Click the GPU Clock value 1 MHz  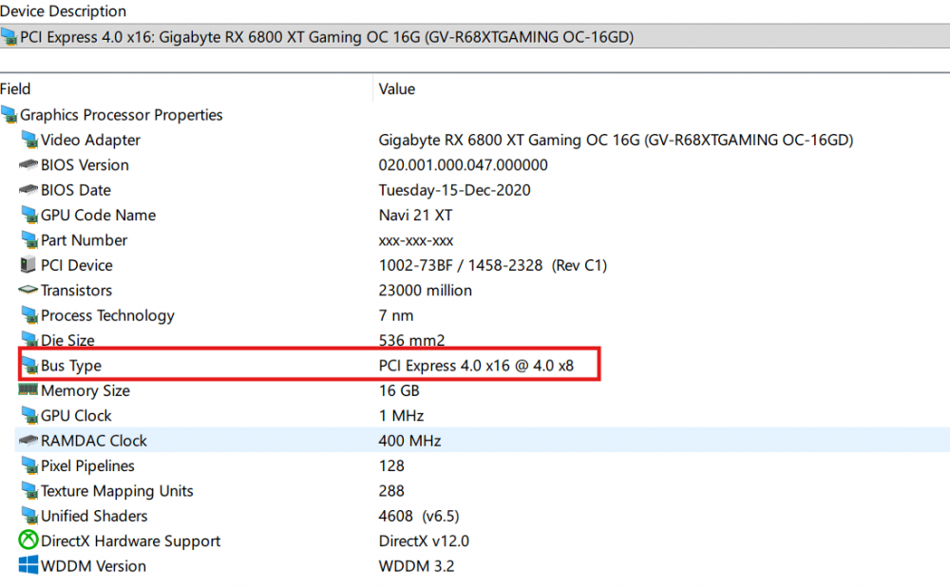pyautogui.click(x=401, y=416)
